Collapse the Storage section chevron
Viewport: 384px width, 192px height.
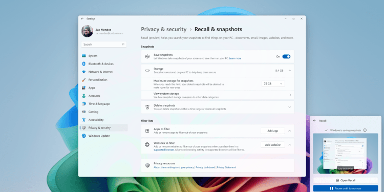point(290,71)
